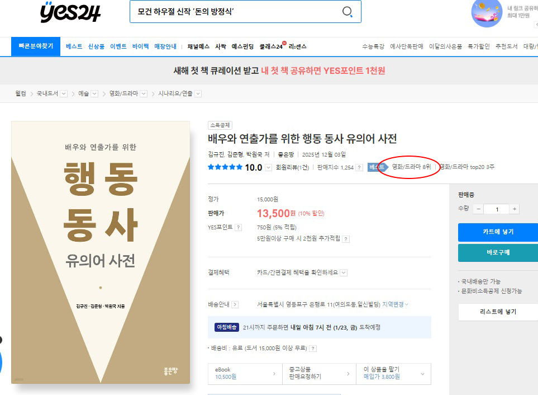
Task: Expand the 결제혜택 card benefits dropdown
Action: [344, 272]
